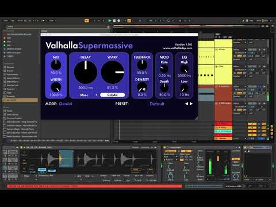Click the large WARP knob

tap(113, 72)
